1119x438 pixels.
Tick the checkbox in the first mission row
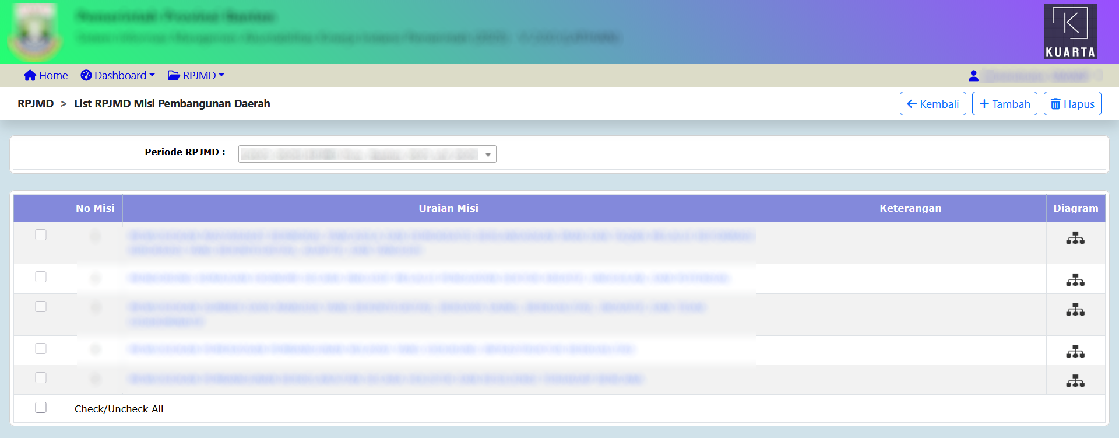click(x=41, y=235)
